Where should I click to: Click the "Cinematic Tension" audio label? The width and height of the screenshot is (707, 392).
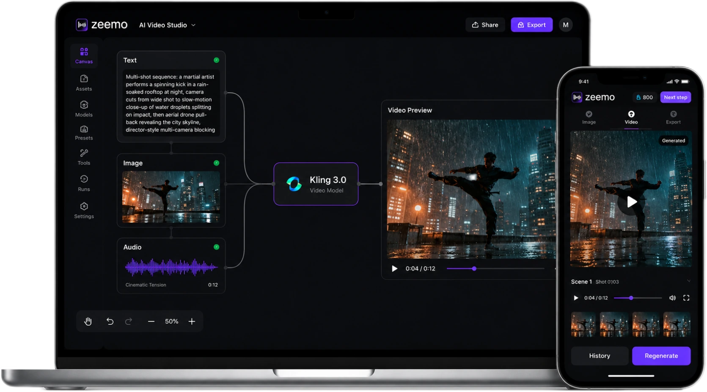point(146,285)
